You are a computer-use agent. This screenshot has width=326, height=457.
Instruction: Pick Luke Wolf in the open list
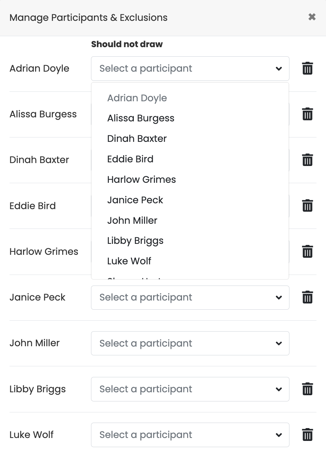[129, 261]
